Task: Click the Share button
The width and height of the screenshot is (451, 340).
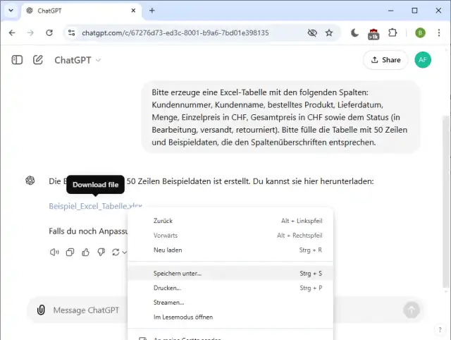Action: [385, 60]
